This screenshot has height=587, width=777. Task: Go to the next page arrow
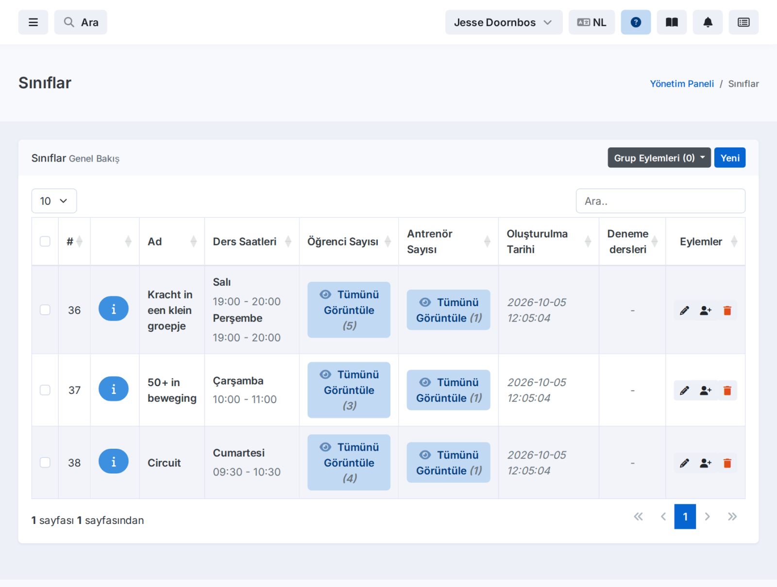[x=708, y=517]
